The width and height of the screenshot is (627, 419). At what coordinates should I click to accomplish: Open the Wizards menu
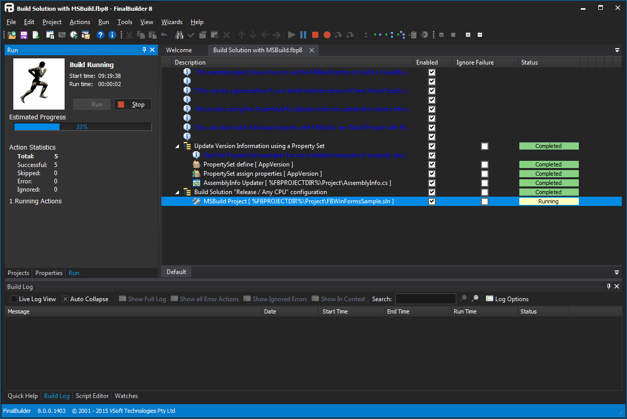point(172,22)
